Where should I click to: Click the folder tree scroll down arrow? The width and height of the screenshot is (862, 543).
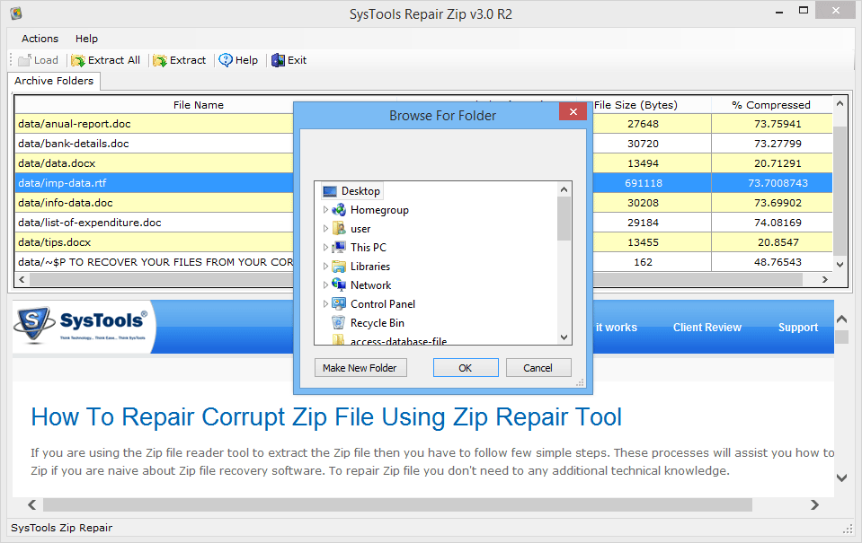pyautogui.click(x=564, y=337)
